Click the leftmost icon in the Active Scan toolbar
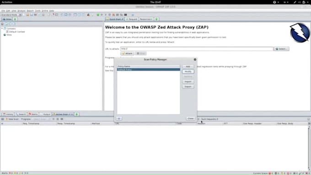 tap(2, 119)
